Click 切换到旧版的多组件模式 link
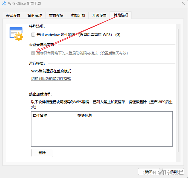 point(51,79)
